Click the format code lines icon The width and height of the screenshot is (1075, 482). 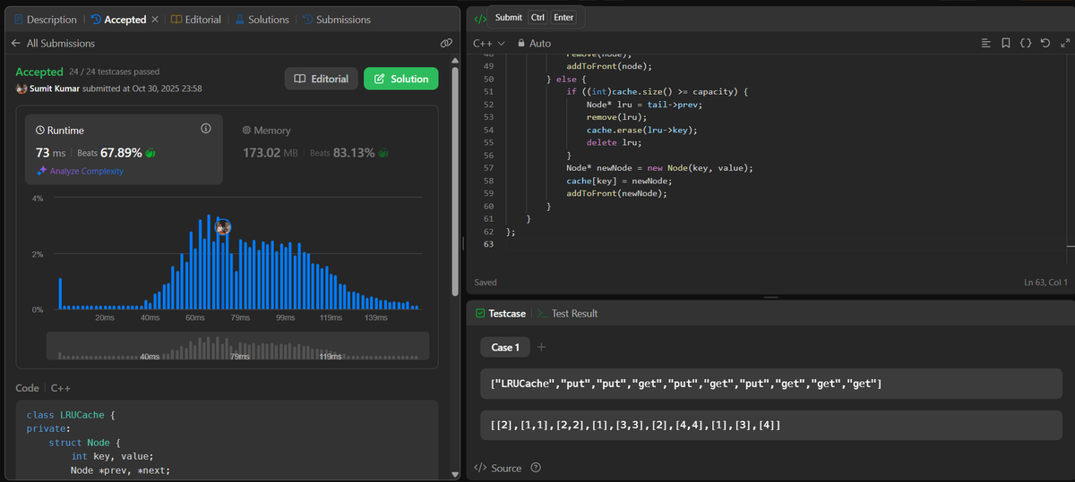986,43
